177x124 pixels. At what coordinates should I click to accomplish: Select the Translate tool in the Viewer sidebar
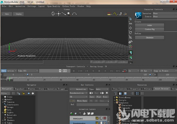(x=131, y=28)
